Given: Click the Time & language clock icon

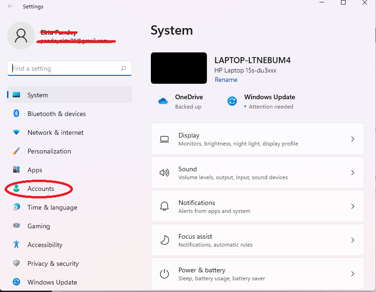Looking at the screenshot, I should click(16, 207).
